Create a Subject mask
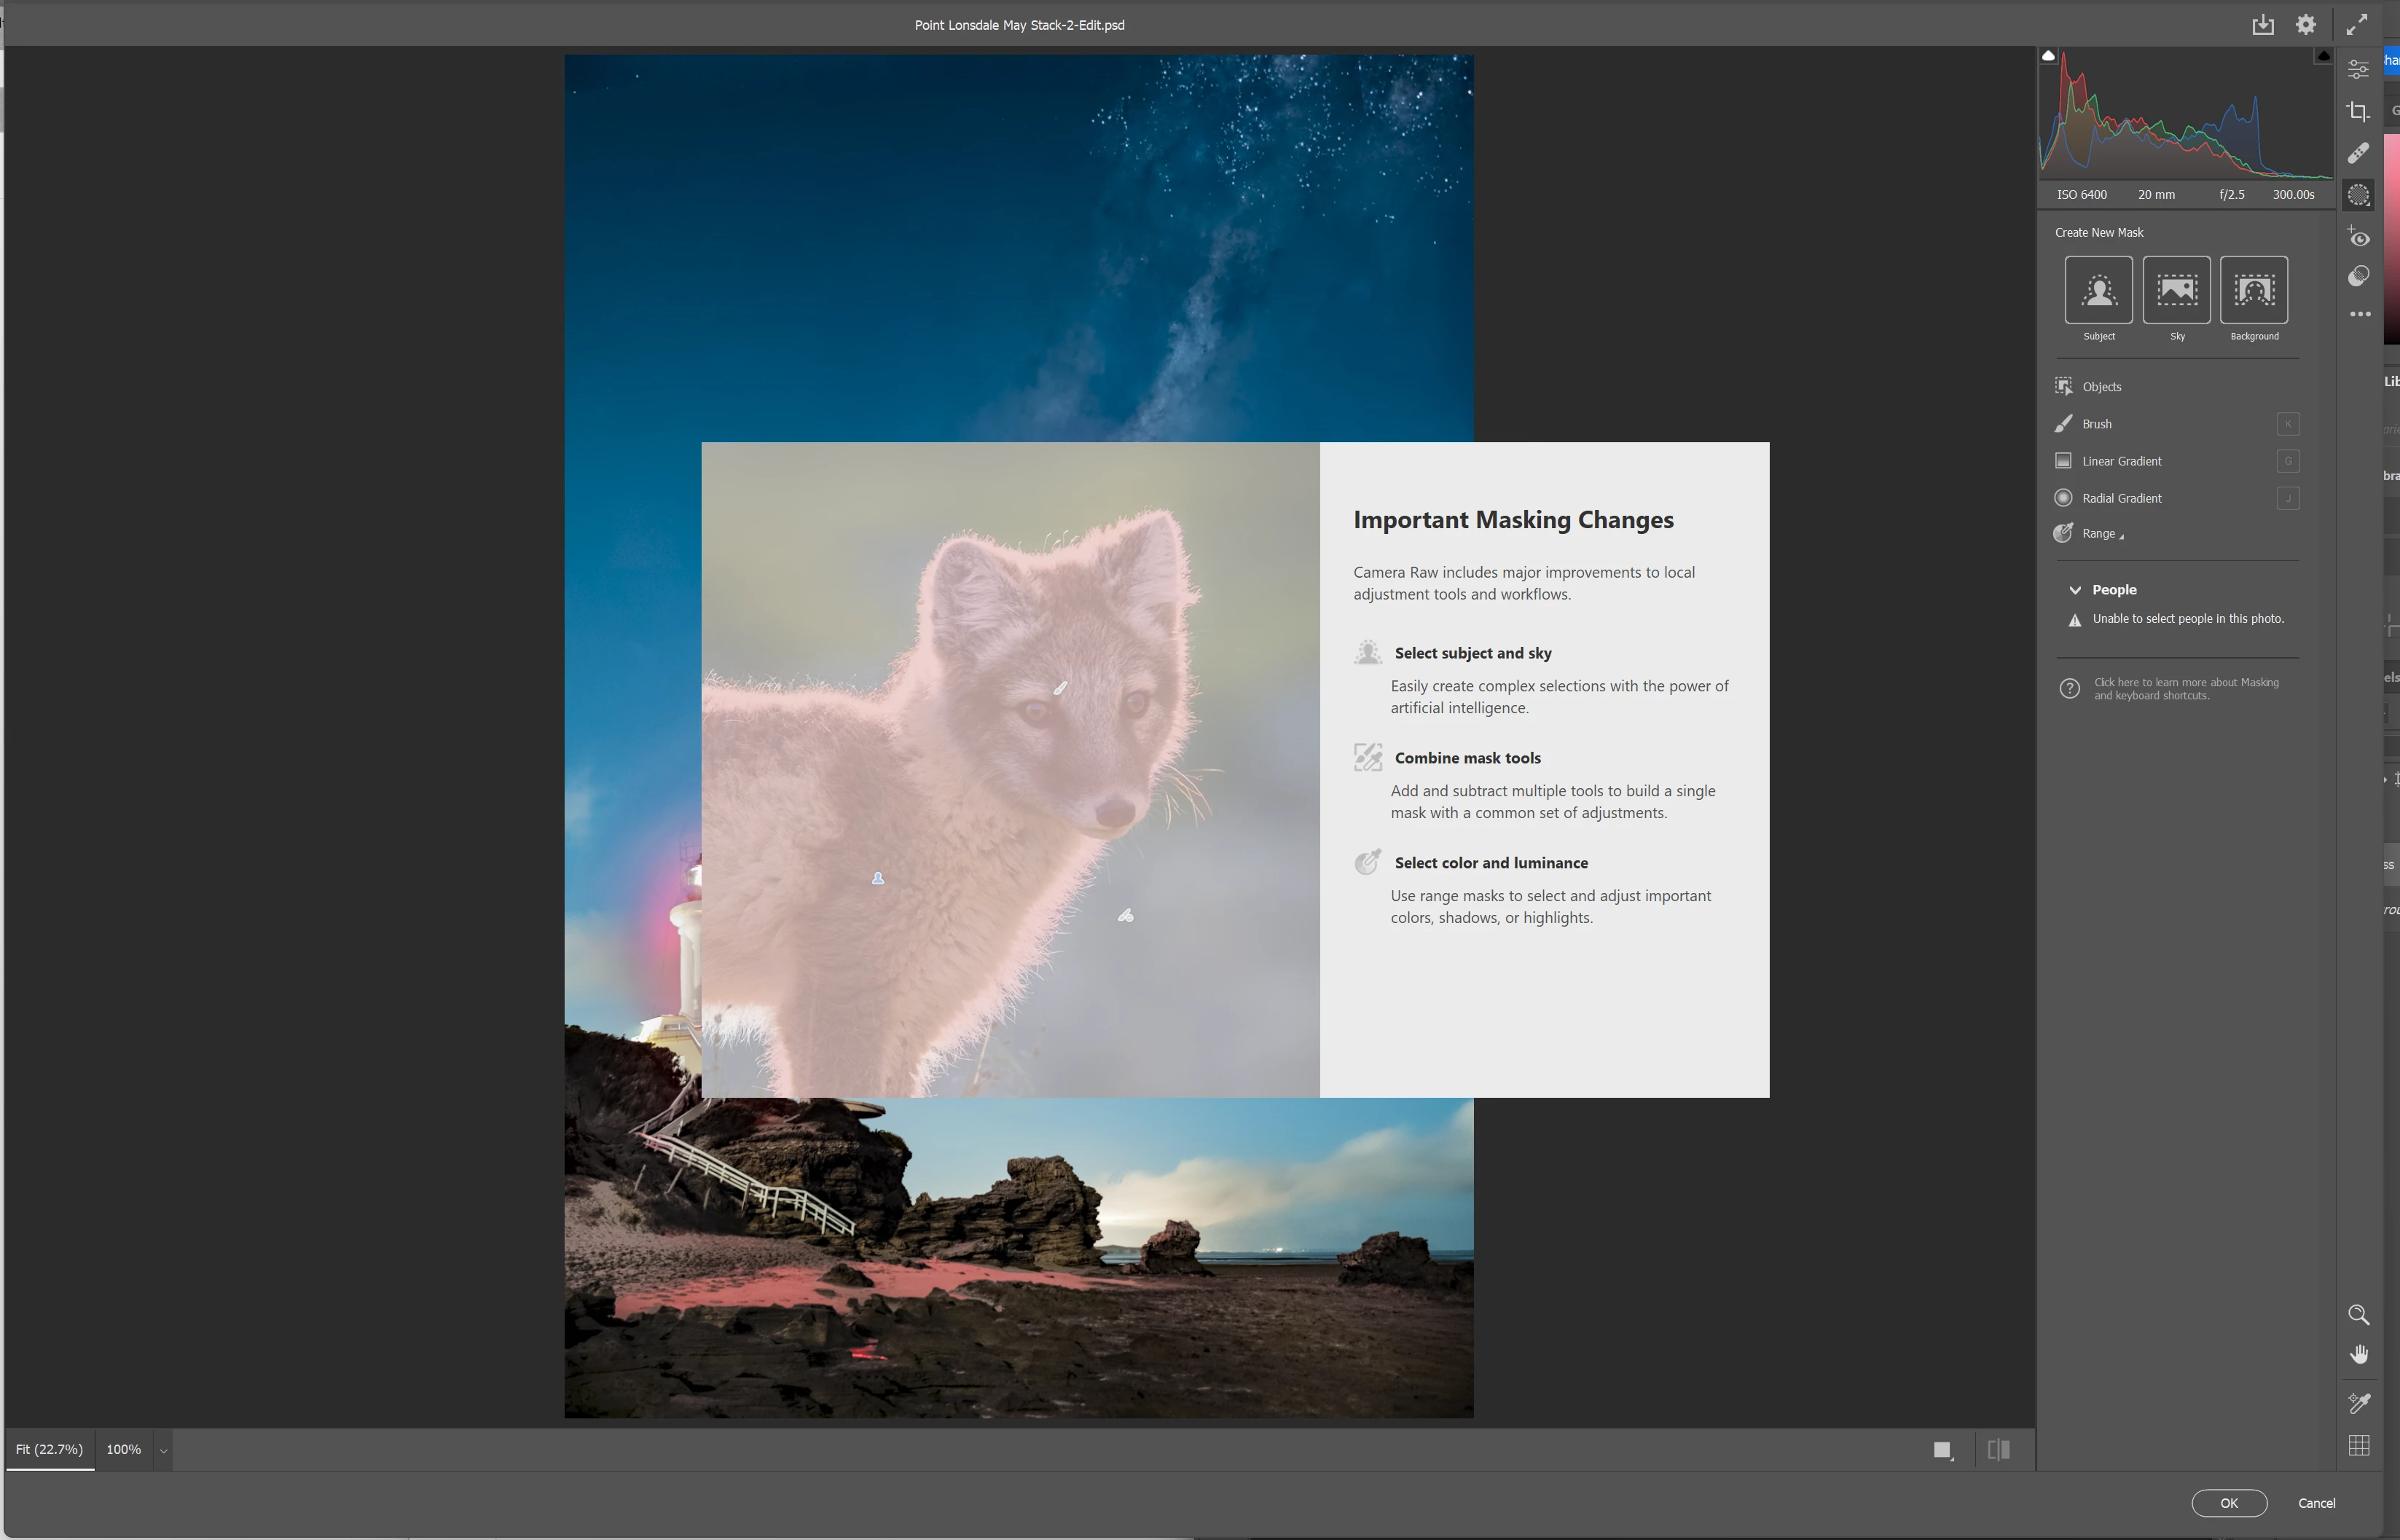 pyautogui.click(x=2098, y=290)
